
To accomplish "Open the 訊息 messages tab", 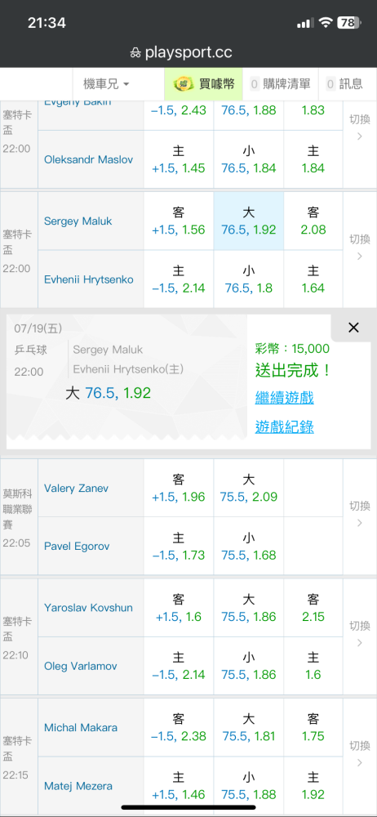I will 344,84.
